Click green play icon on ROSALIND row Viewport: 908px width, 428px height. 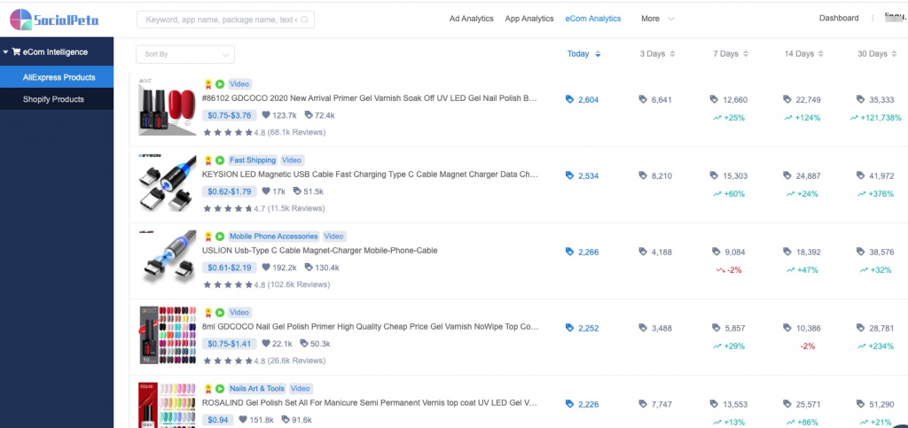tap(220, 389)
